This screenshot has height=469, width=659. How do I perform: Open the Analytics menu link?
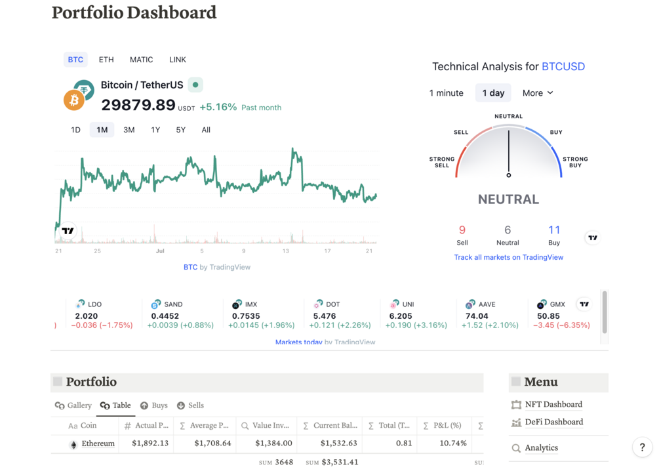click(x=542, y=448)
